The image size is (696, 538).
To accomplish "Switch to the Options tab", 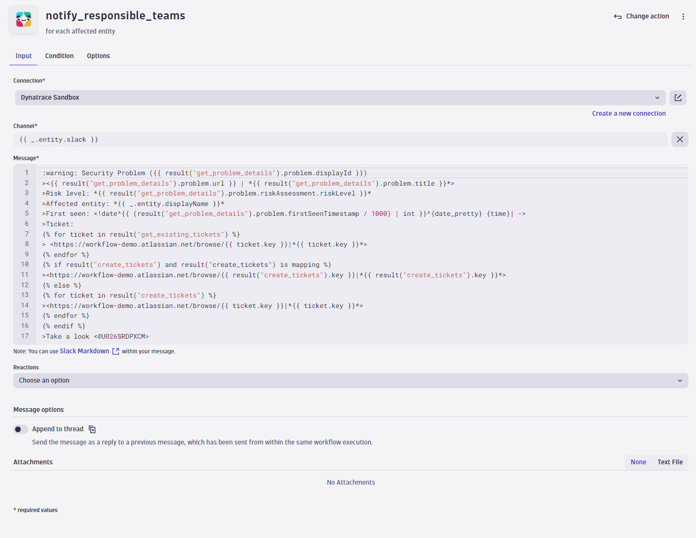I will [98, 56].
